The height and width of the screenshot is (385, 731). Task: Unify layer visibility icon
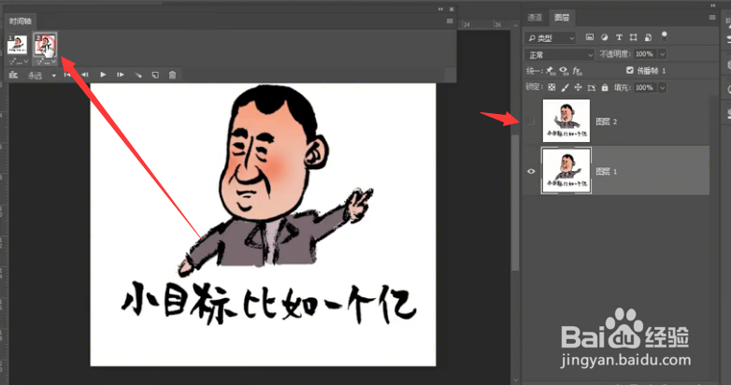click(x=564, y=71)
